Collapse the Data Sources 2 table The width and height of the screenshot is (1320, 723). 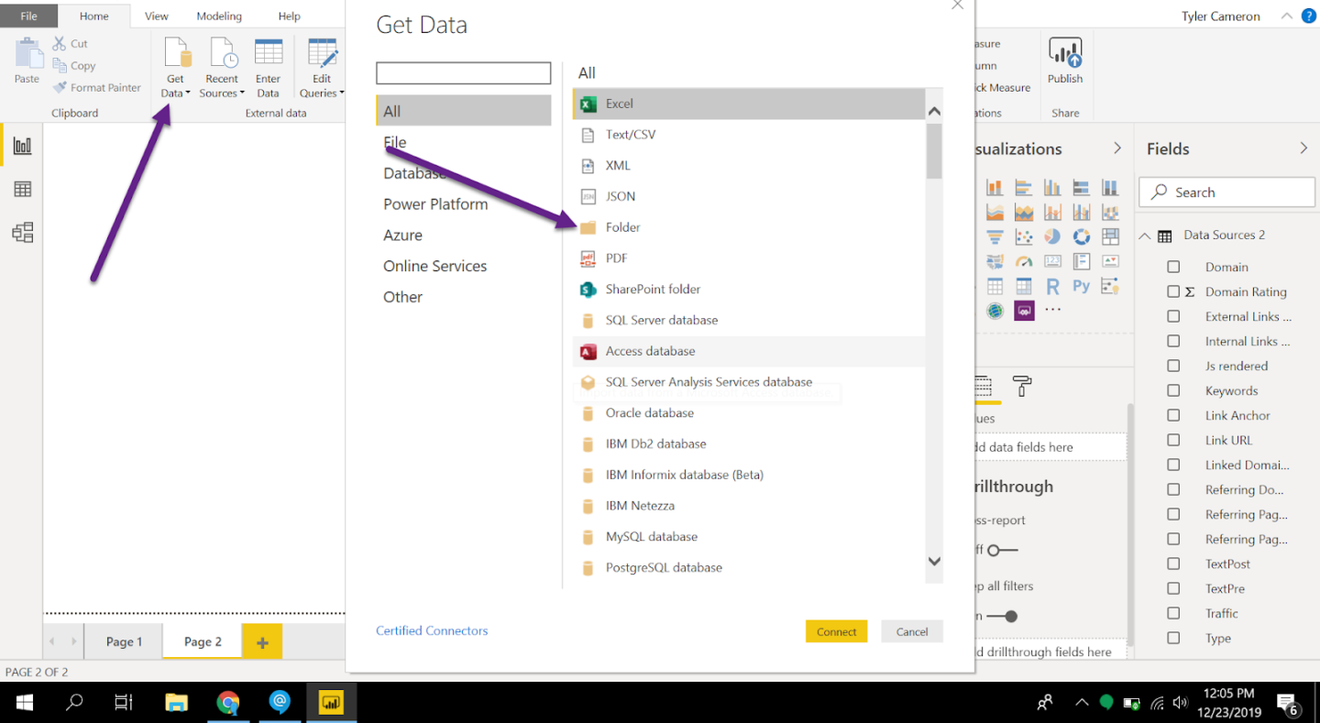(1145, 236)
